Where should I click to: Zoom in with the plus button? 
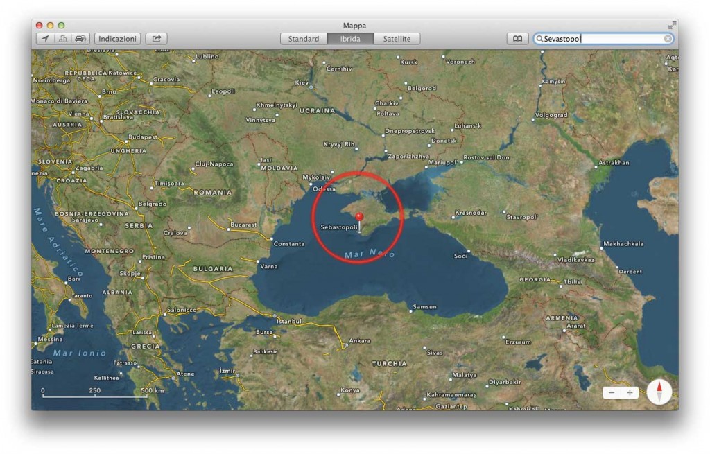(630, 392)
